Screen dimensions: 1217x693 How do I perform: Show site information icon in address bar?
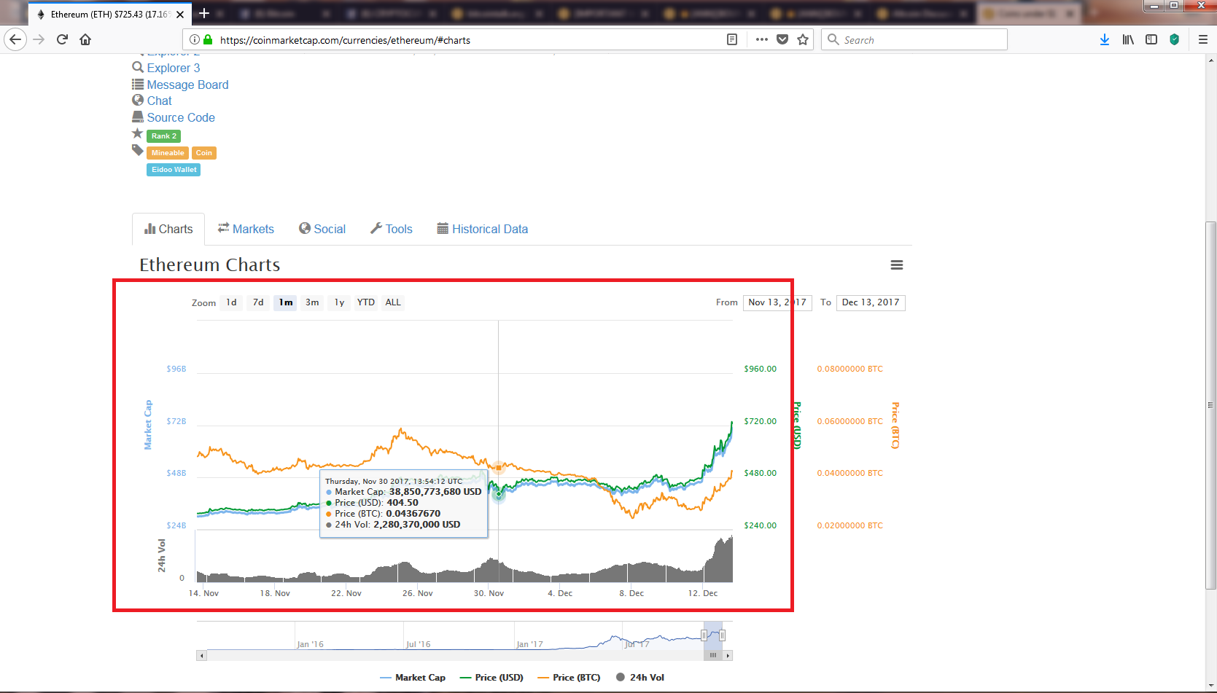tap(195, 40)
